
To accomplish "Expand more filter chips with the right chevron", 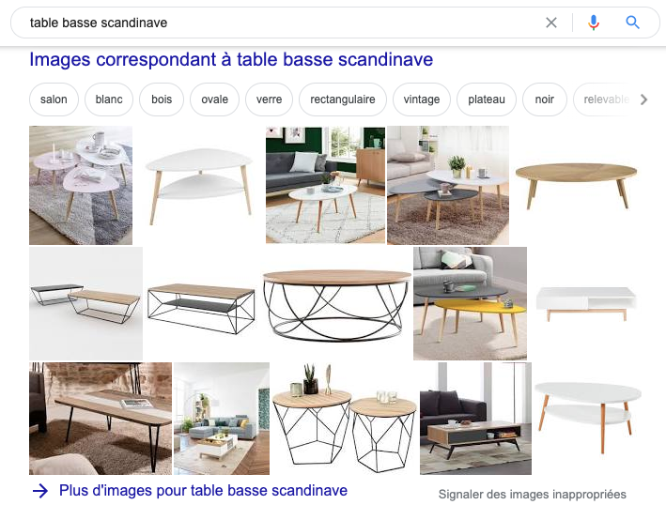I will 643,99.
